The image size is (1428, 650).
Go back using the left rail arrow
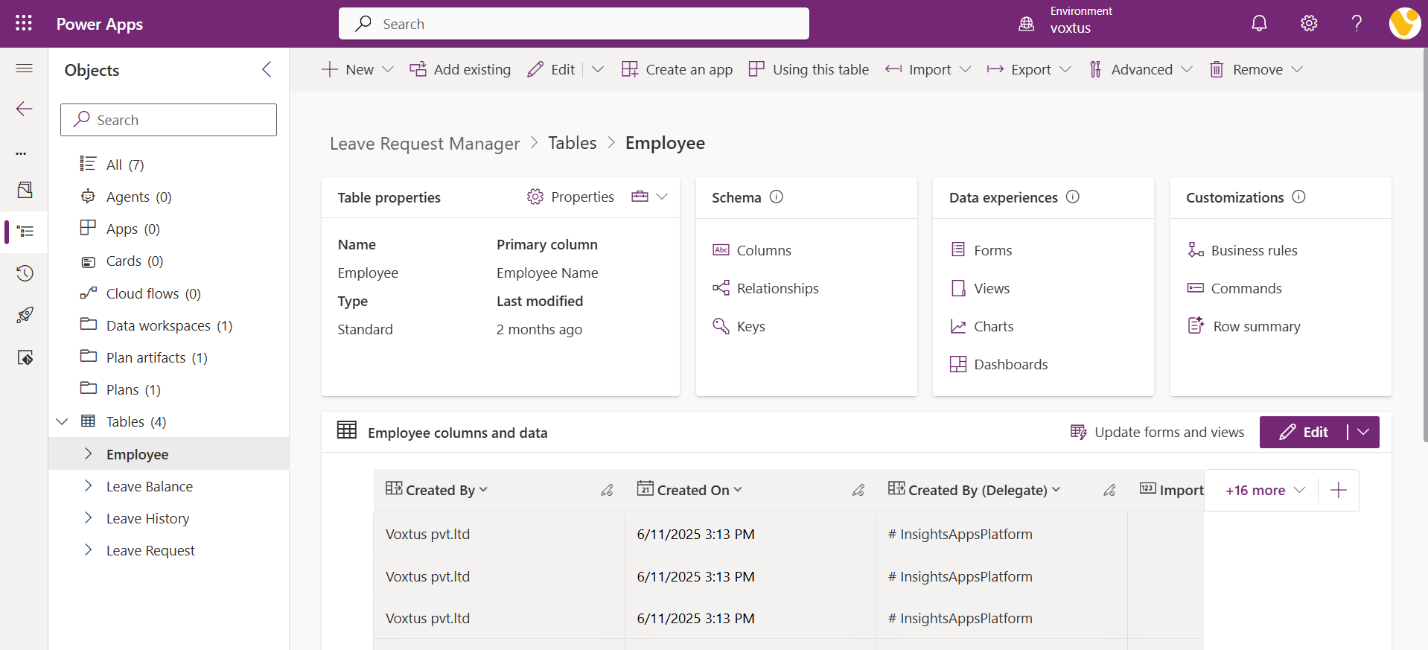pyautogui.click(x=25, y=109)
